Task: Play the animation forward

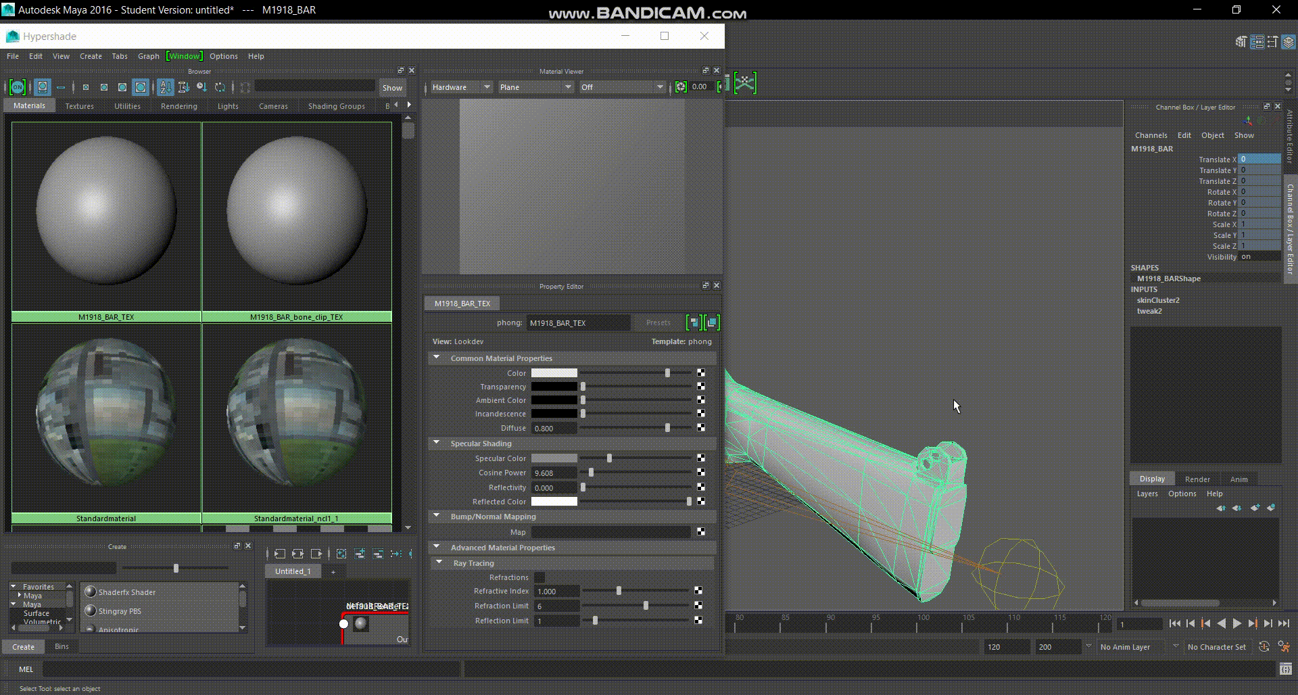Action: pyautogui.click(x=1237, y=623)
